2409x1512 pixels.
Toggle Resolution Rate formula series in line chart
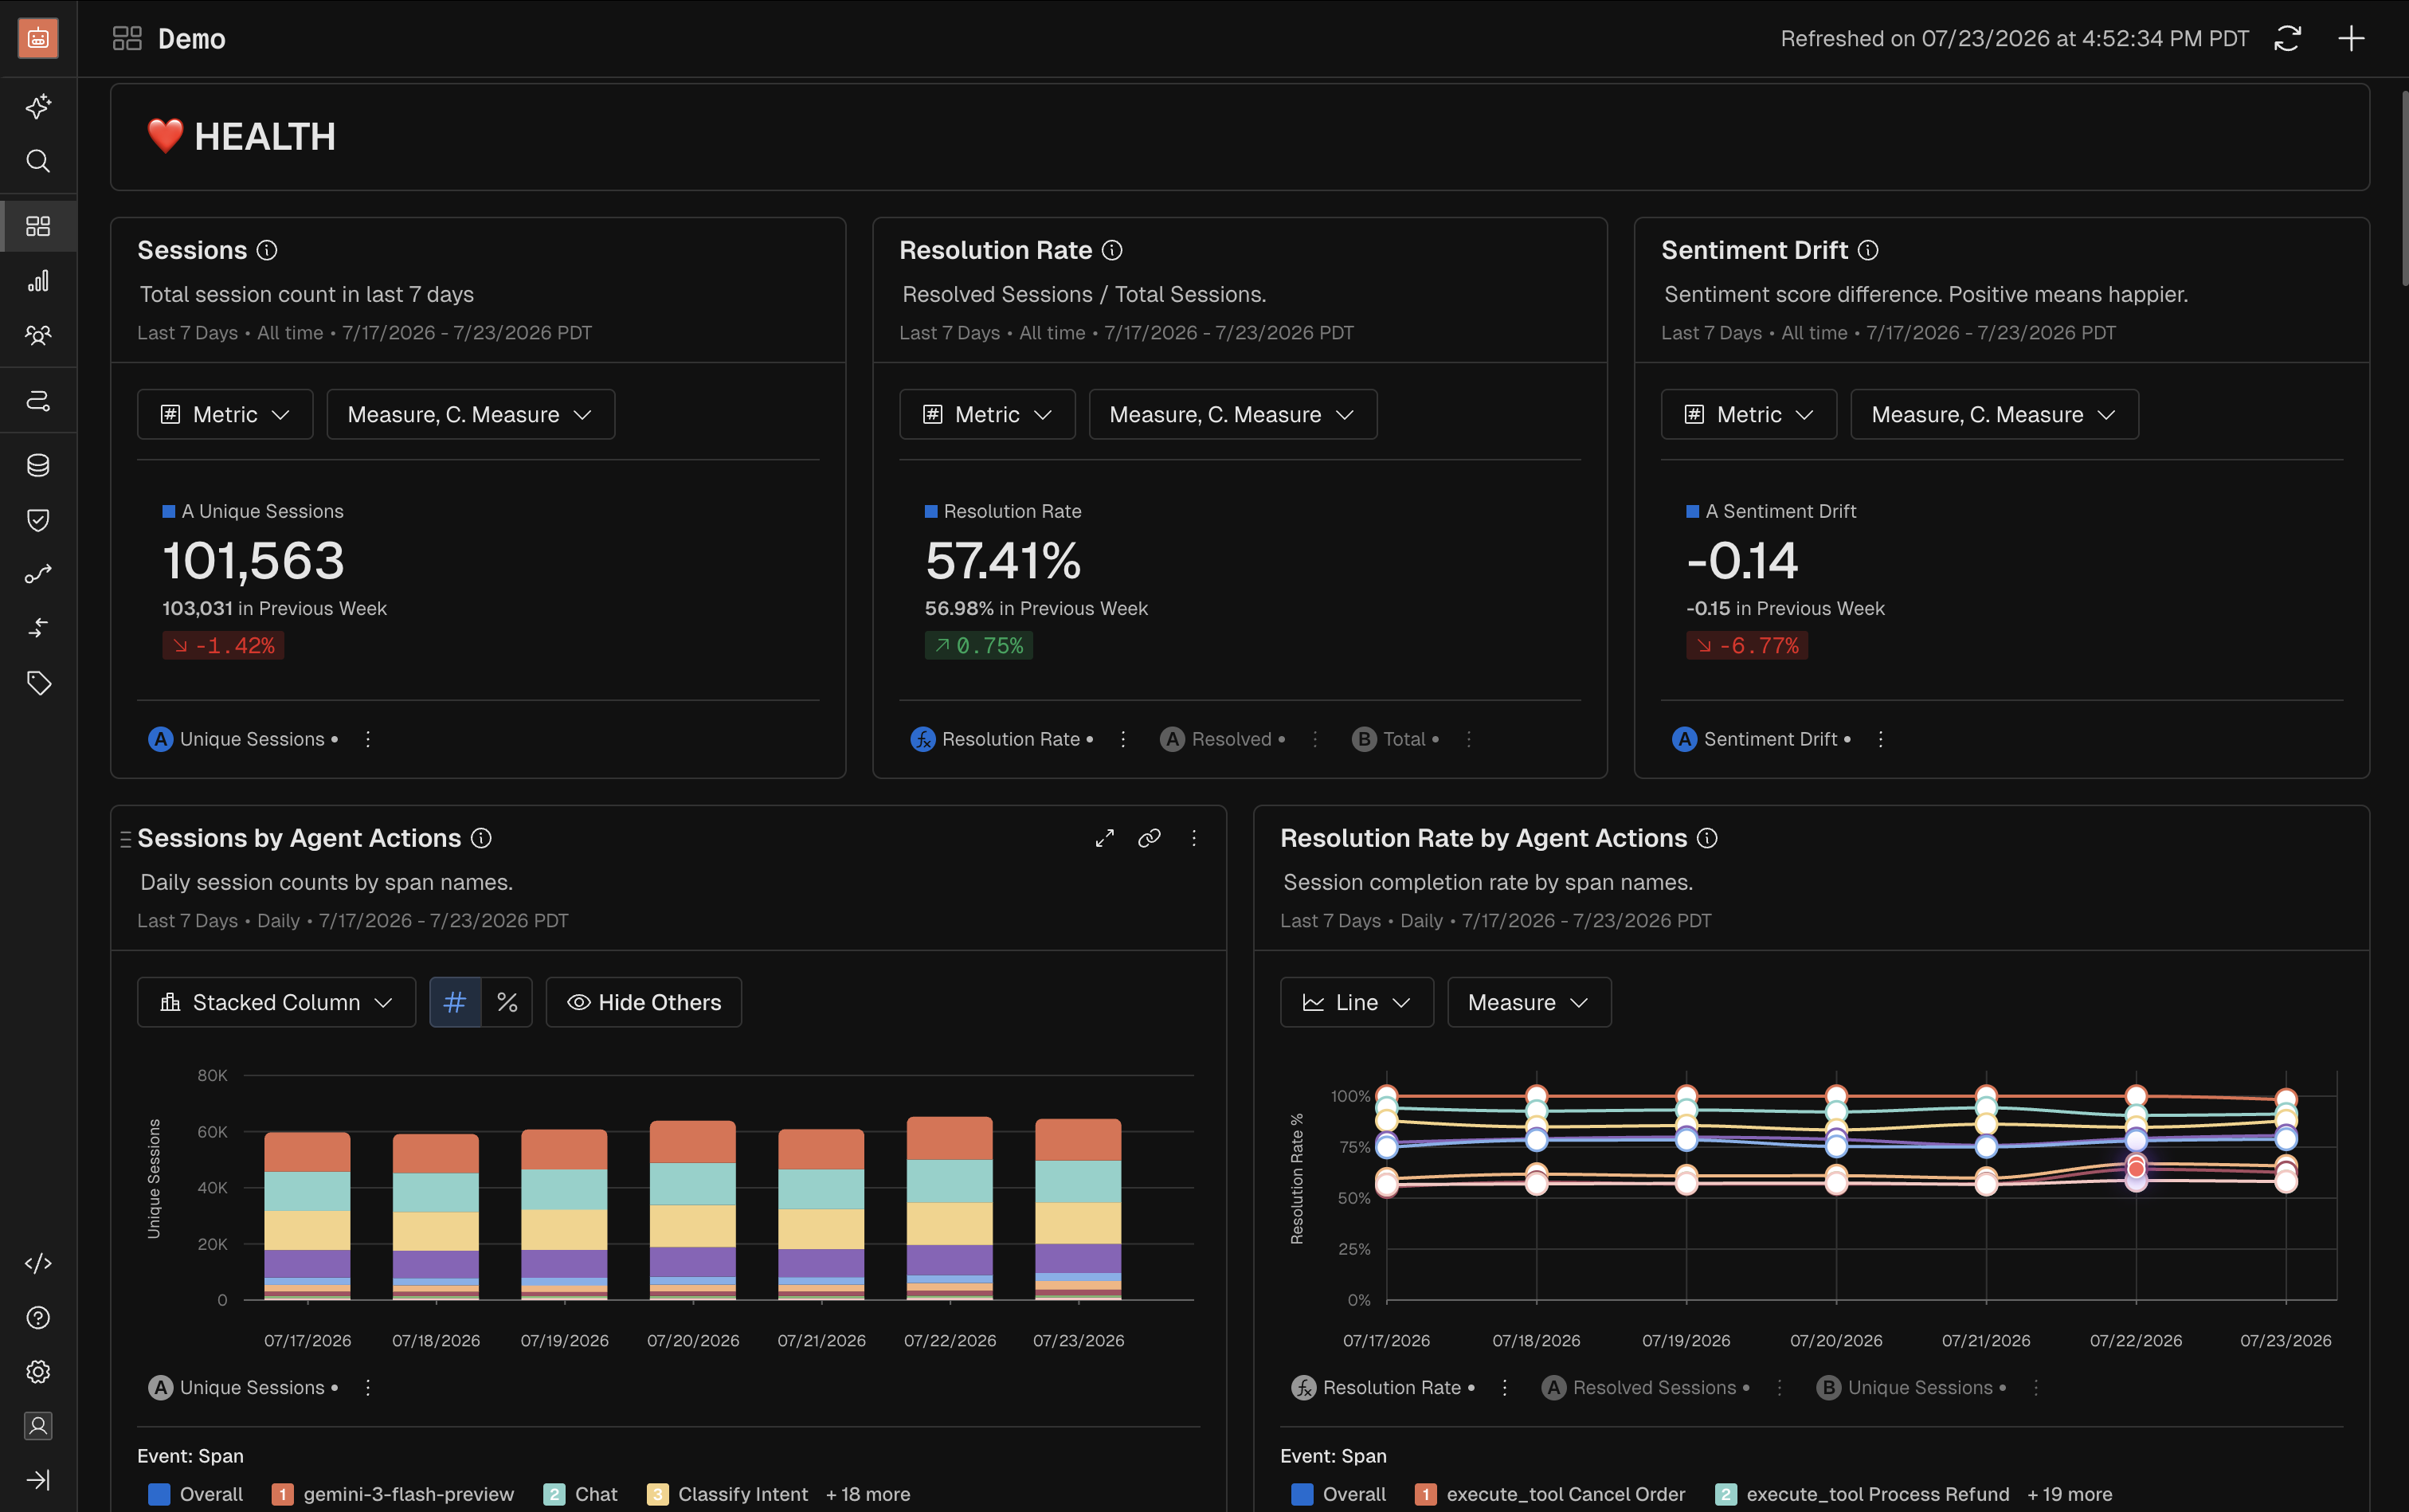pos(1383,1388)
